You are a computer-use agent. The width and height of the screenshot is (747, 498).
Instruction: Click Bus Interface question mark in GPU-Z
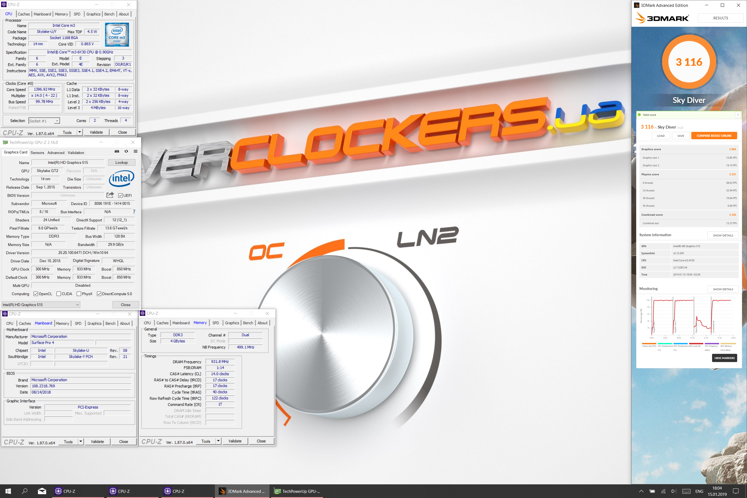134,212
